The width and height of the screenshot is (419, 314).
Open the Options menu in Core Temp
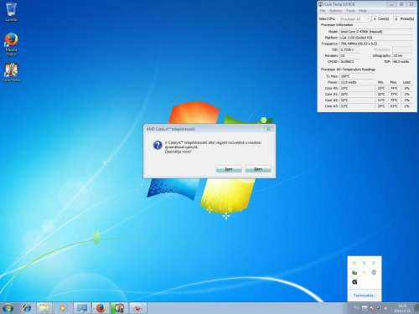point(336,11)
